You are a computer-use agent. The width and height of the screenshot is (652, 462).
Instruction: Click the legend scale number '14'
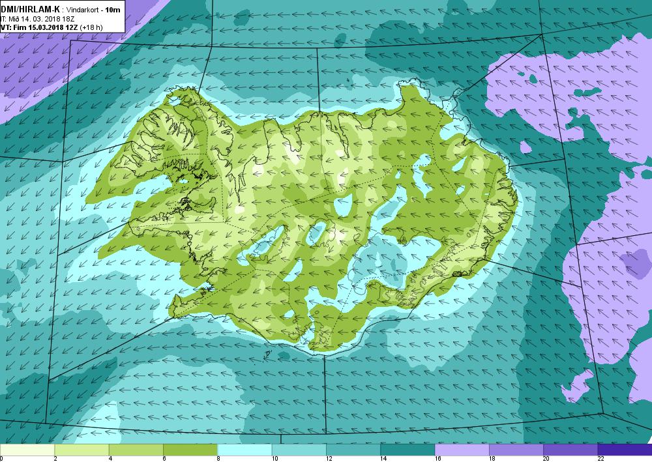click(x=383, y=459)
